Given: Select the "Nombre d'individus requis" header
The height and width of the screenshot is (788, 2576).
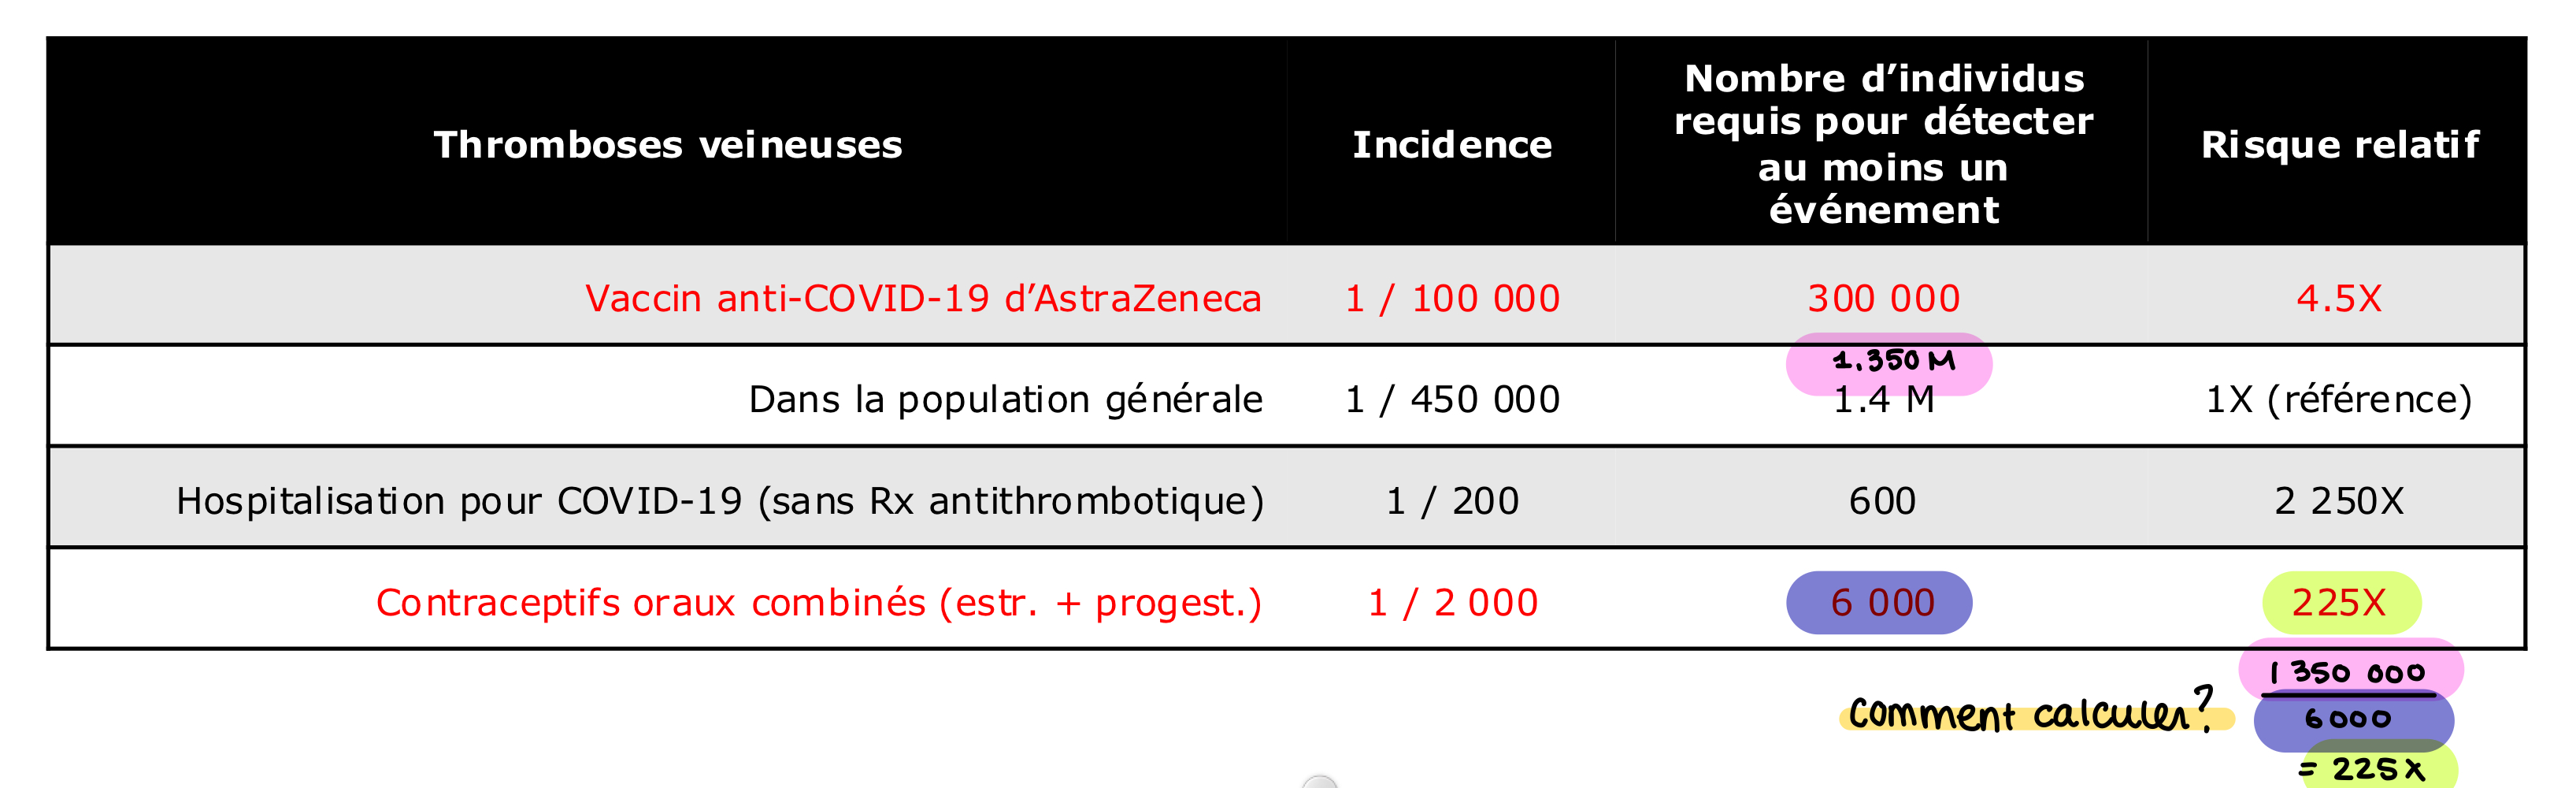Looking at the screenshot, I should click(1883, 143).
